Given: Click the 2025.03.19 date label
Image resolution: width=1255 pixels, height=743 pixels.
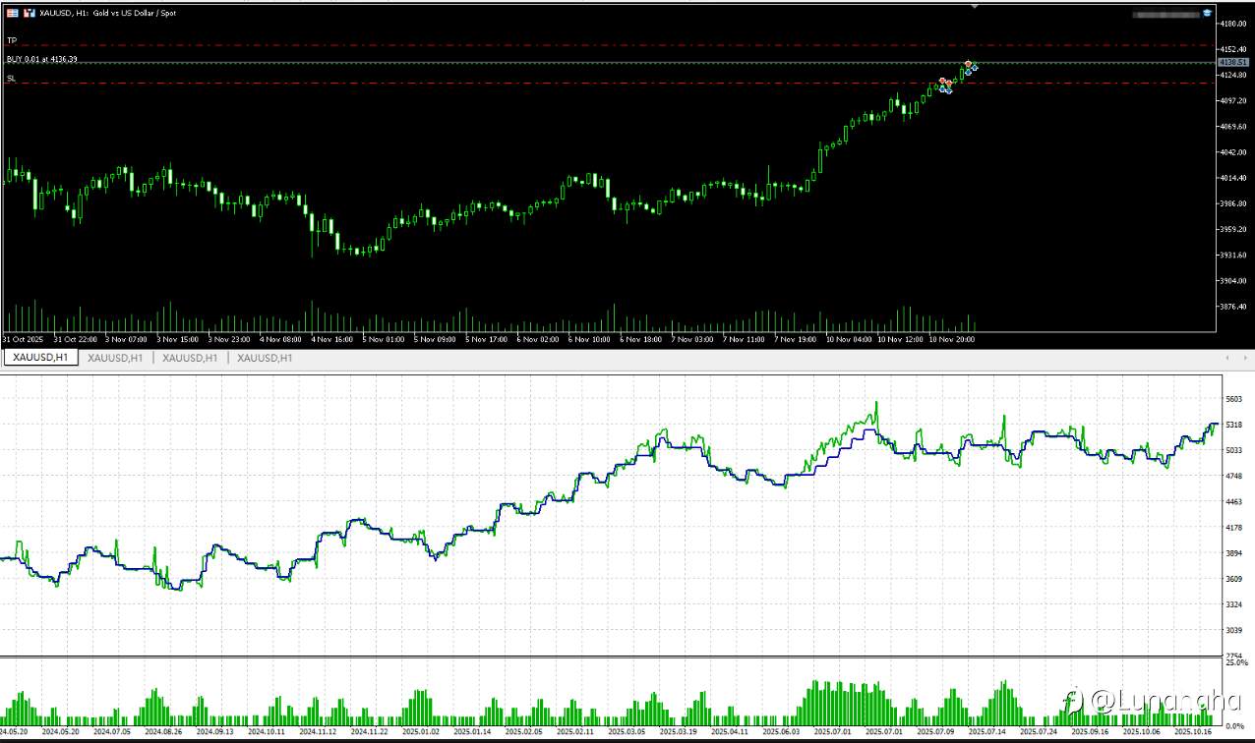Looking at the screenshot, I should (x=679, y=732).
